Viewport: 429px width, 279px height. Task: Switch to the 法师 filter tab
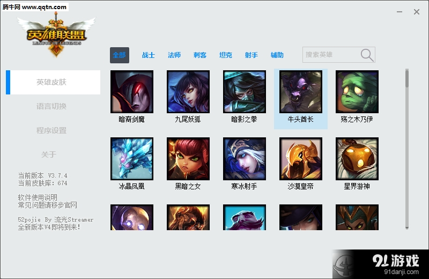point(174,55)
